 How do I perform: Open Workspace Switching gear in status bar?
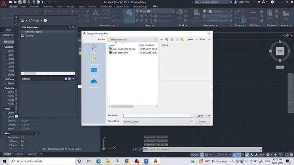pos(268,154)
